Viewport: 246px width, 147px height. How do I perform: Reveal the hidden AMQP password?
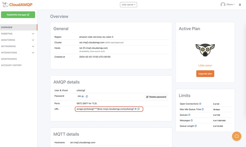click(x=83, y=96)
